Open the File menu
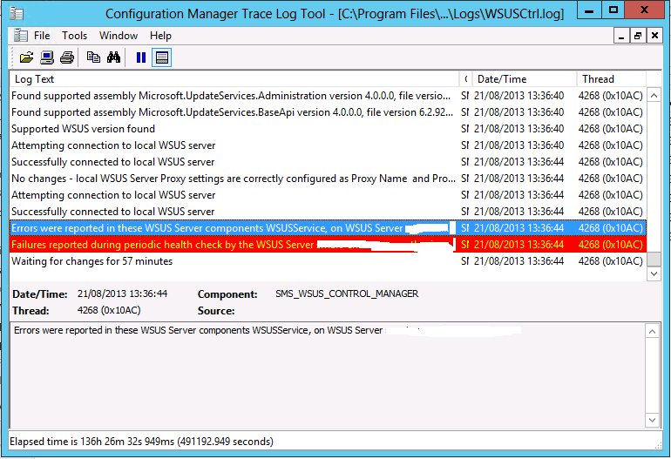The width and height of the screenshot is (671, 459). pyautogui.click(x=42, y=36)
